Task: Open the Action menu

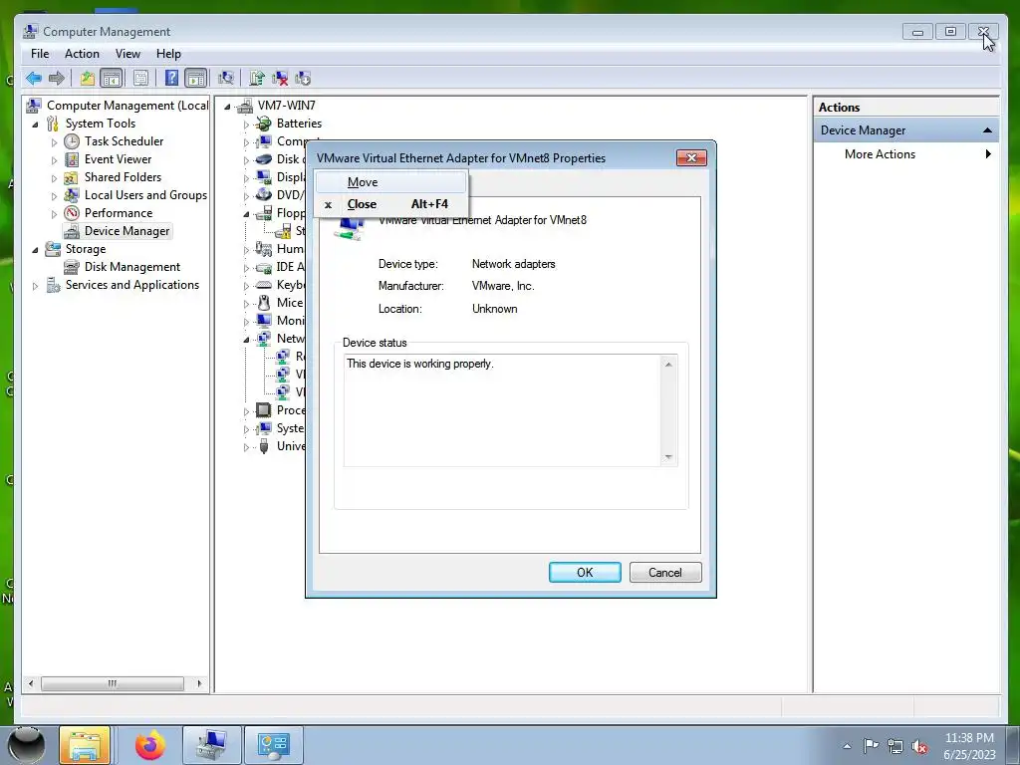Action: click(x=82, y=54)
